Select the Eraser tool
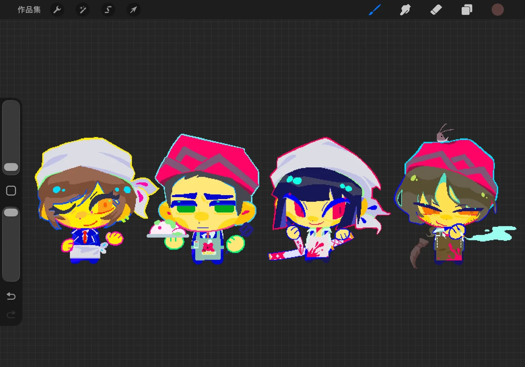 (x=436, y=10)
